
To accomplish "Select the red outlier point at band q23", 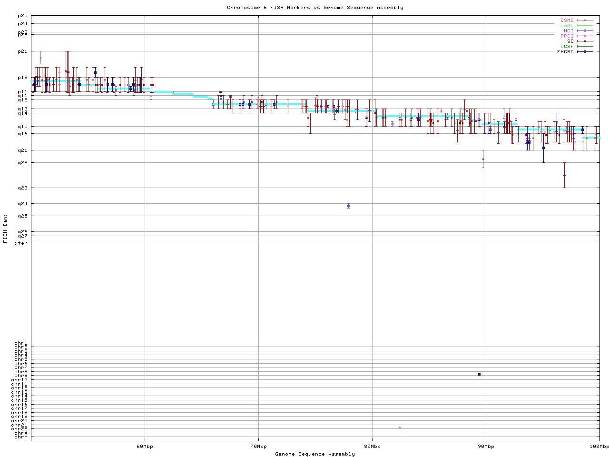I will tap(564, 176).
